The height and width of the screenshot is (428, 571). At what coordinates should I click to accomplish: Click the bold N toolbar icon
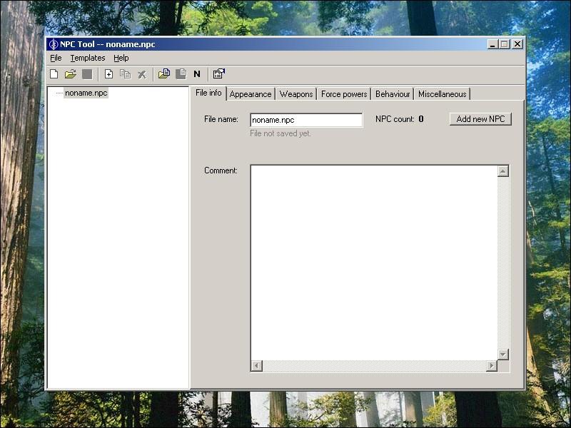click(x=197, y=74)
